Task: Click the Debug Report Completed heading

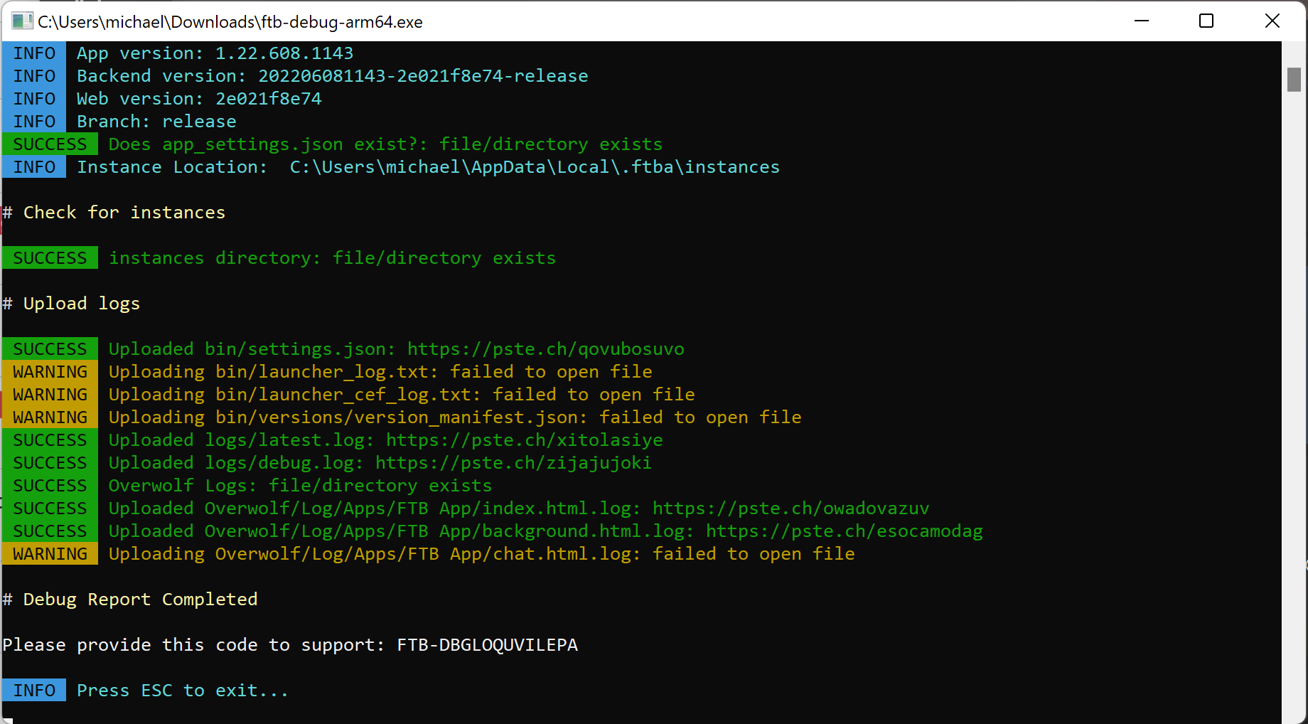Action: 140,600
